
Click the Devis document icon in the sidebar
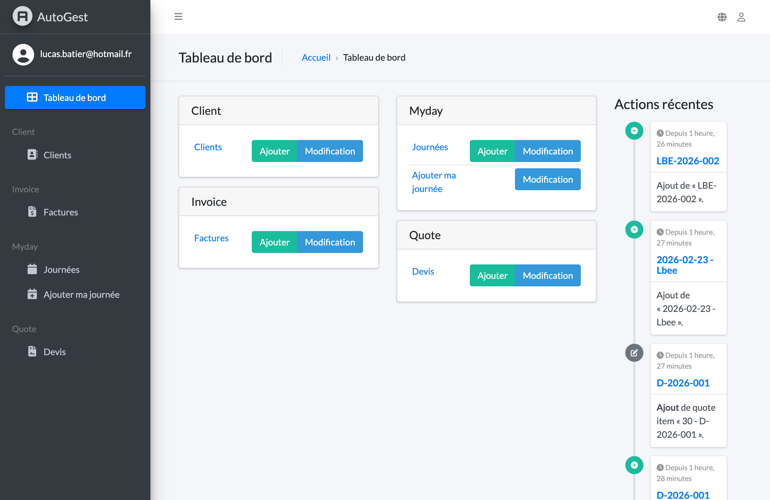pyautogui.click(x=32, y=351)
